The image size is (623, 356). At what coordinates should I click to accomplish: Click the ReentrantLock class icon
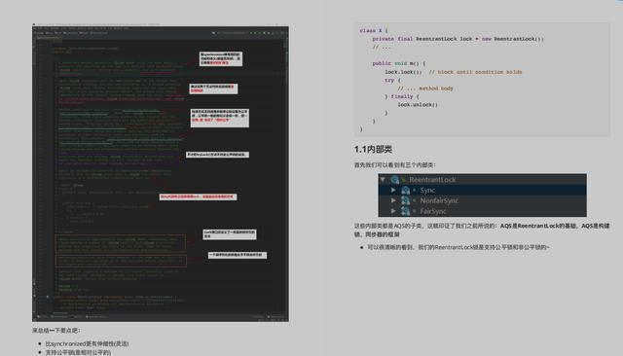pos(395,180)
